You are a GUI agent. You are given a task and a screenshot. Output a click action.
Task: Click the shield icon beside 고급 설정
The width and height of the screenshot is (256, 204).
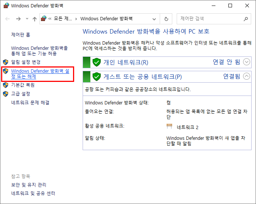(6, 94)
